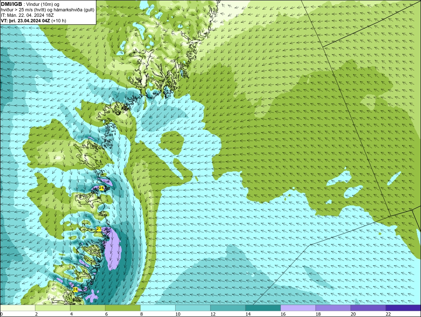Click the DMI/IGB title text
Viewport: 421px width, 317px height.
[11, 4]
